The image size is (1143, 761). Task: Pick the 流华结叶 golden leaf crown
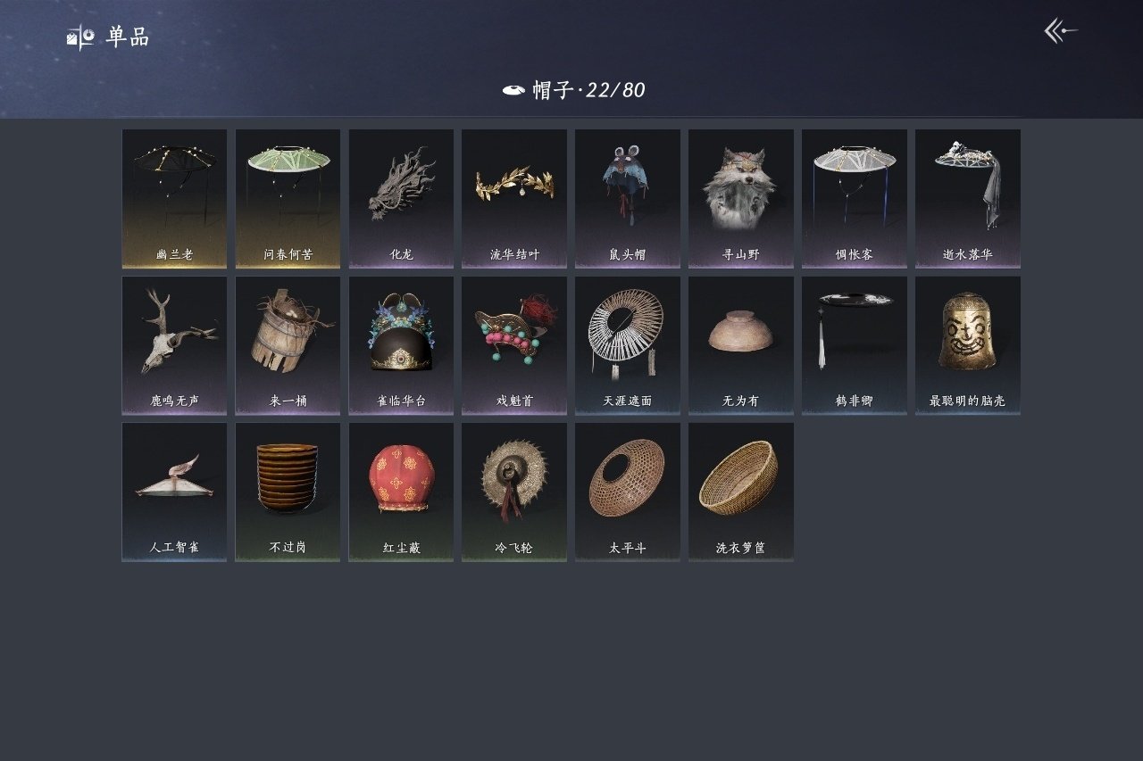pos(514,199)
